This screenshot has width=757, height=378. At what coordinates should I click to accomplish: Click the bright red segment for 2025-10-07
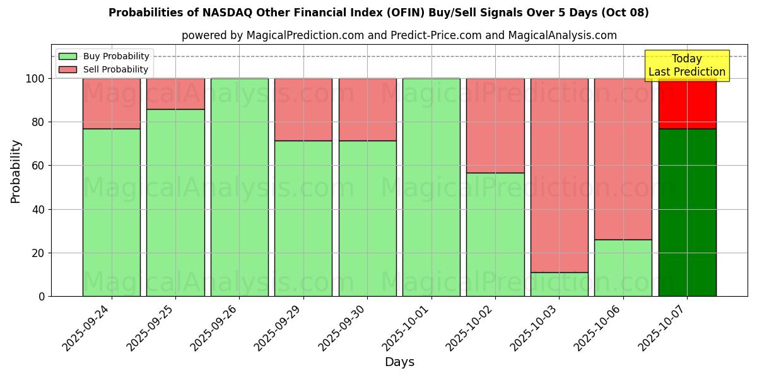point(687,103)
